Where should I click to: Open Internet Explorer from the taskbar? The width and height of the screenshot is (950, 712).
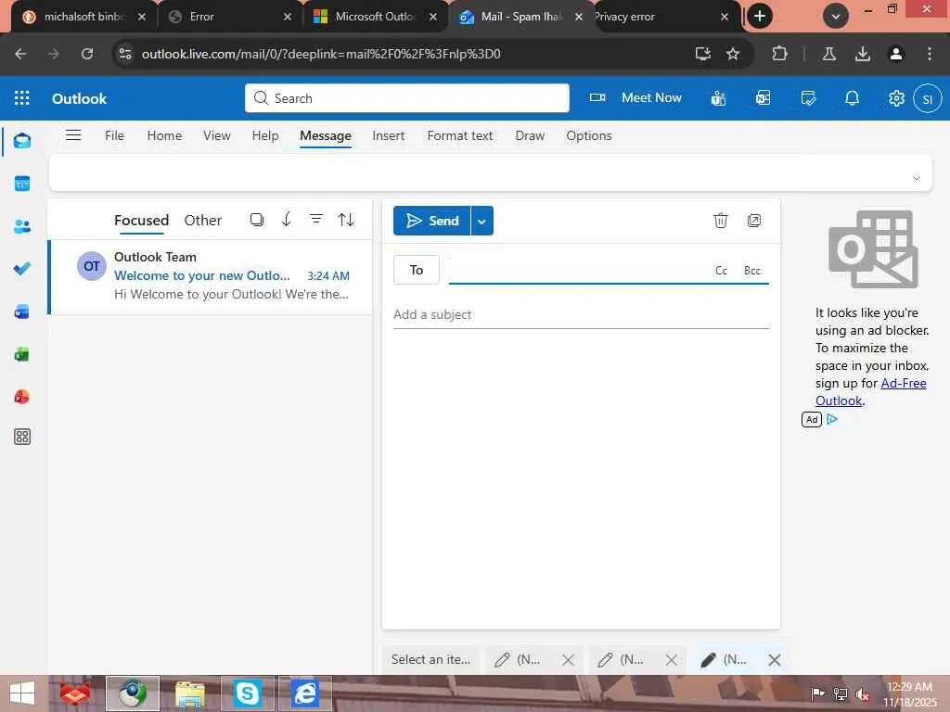click(304, 693)
